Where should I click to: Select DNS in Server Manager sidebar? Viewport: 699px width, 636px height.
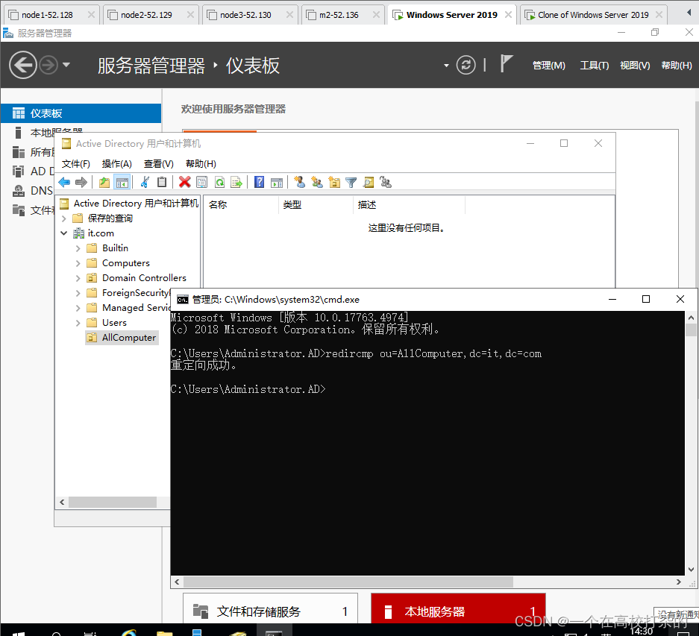click(x=42, y=191)
